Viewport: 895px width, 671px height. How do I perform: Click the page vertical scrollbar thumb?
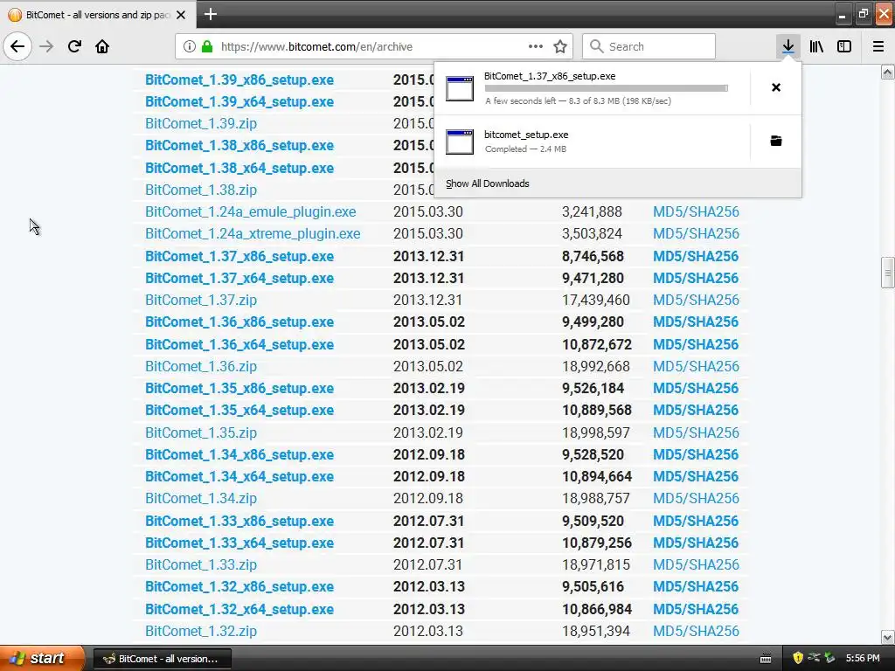[x=887, y=273]
